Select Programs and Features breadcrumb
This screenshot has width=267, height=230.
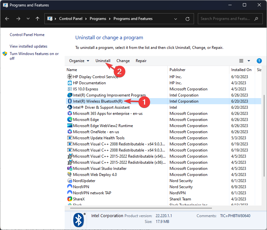(x=133, y=19)
